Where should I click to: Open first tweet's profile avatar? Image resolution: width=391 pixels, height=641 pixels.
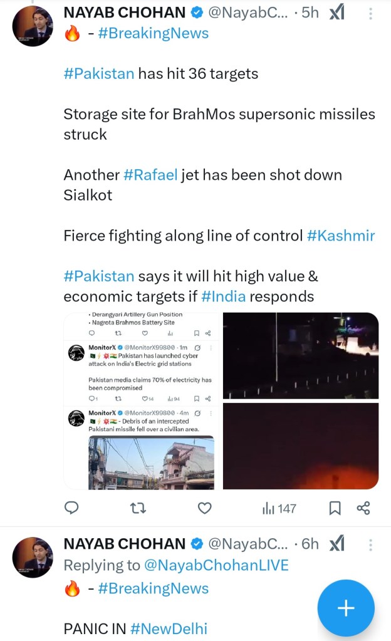click(33, 26)
